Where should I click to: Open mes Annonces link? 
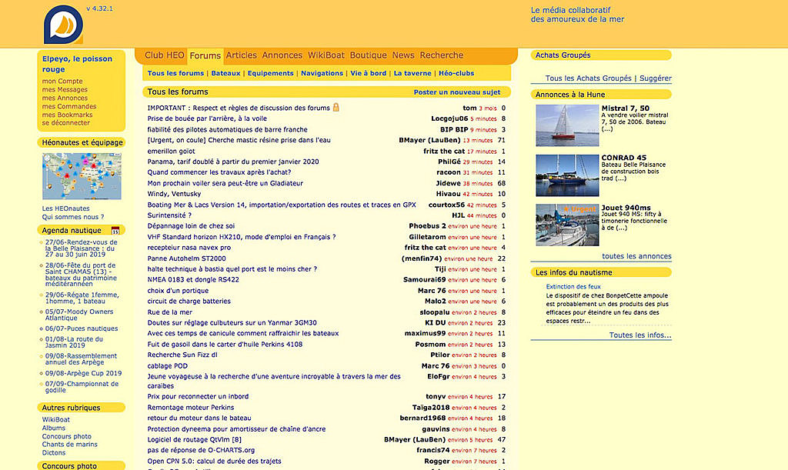(65, 98)
